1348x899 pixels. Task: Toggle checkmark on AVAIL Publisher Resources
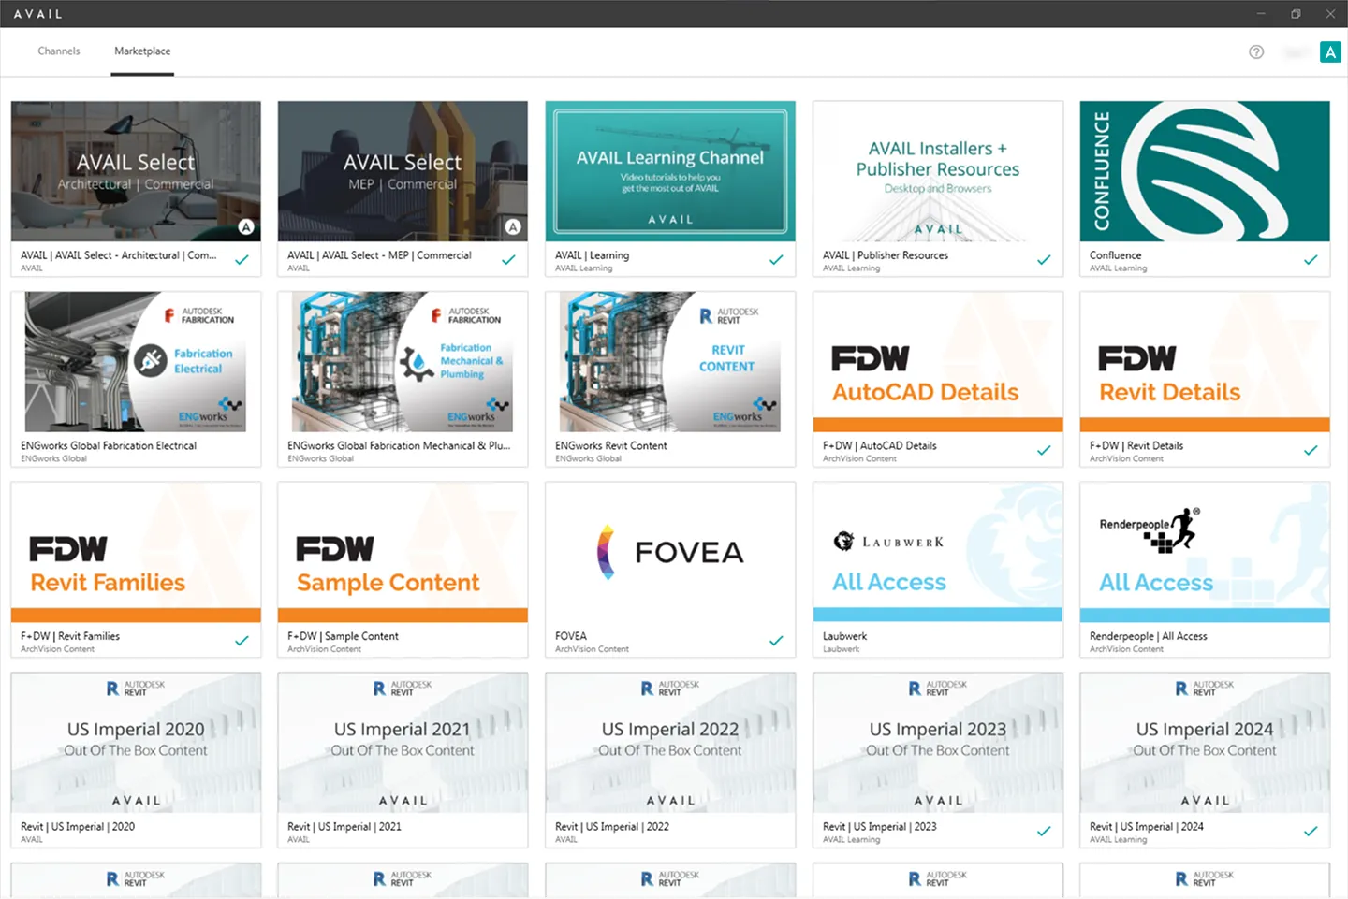pos(1044,260)
